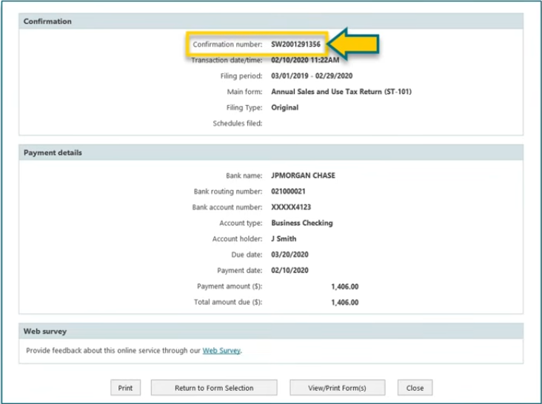Click the JPMORGAN CHASE bank name
Image resolution: width=542 pixels, height=404 pixels.
[x=303, y=175]
